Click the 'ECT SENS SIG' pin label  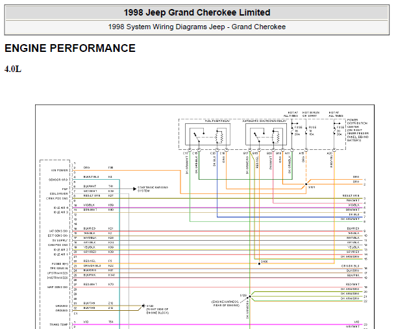pyautogui.click(x=58, y=236)
